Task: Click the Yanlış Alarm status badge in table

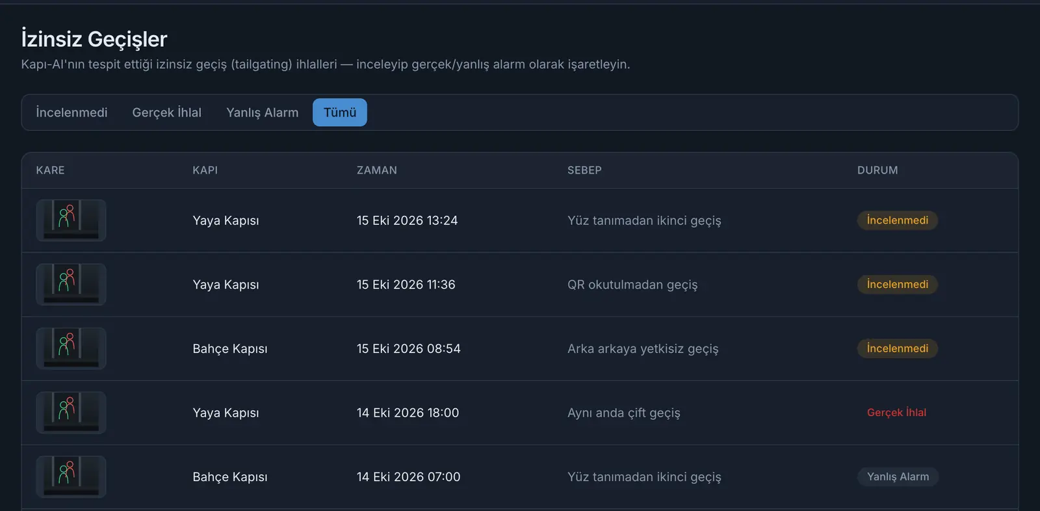Action: [x=898, y=477]
